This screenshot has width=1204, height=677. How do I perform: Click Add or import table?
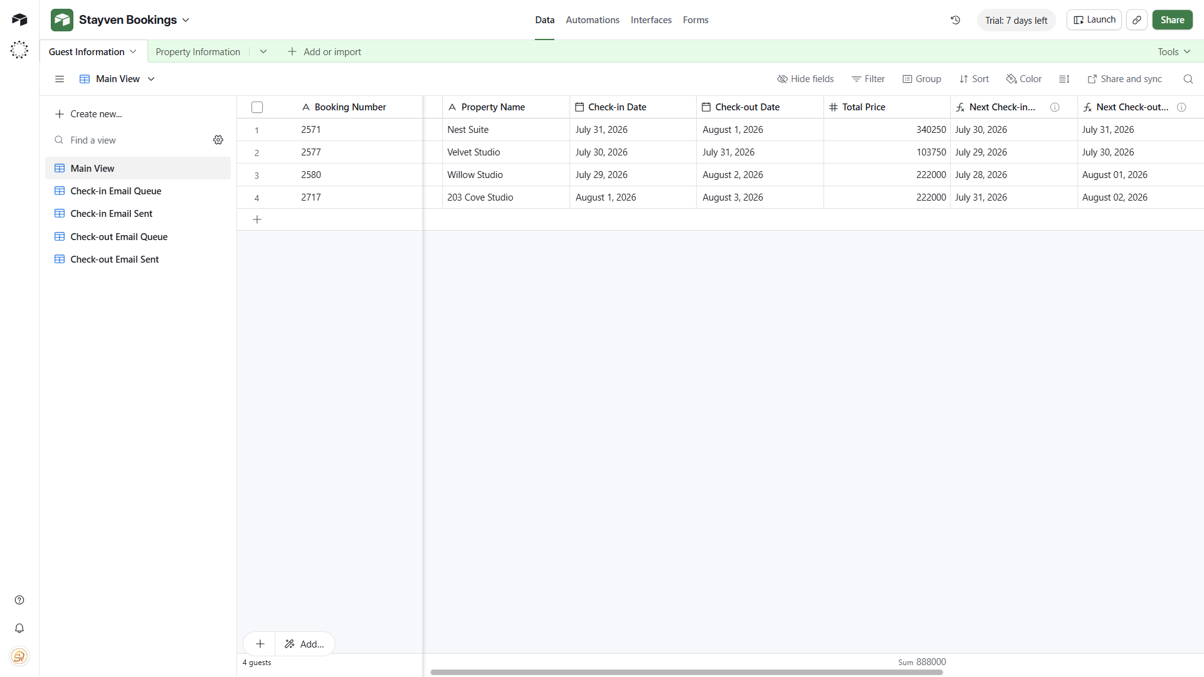324,51
